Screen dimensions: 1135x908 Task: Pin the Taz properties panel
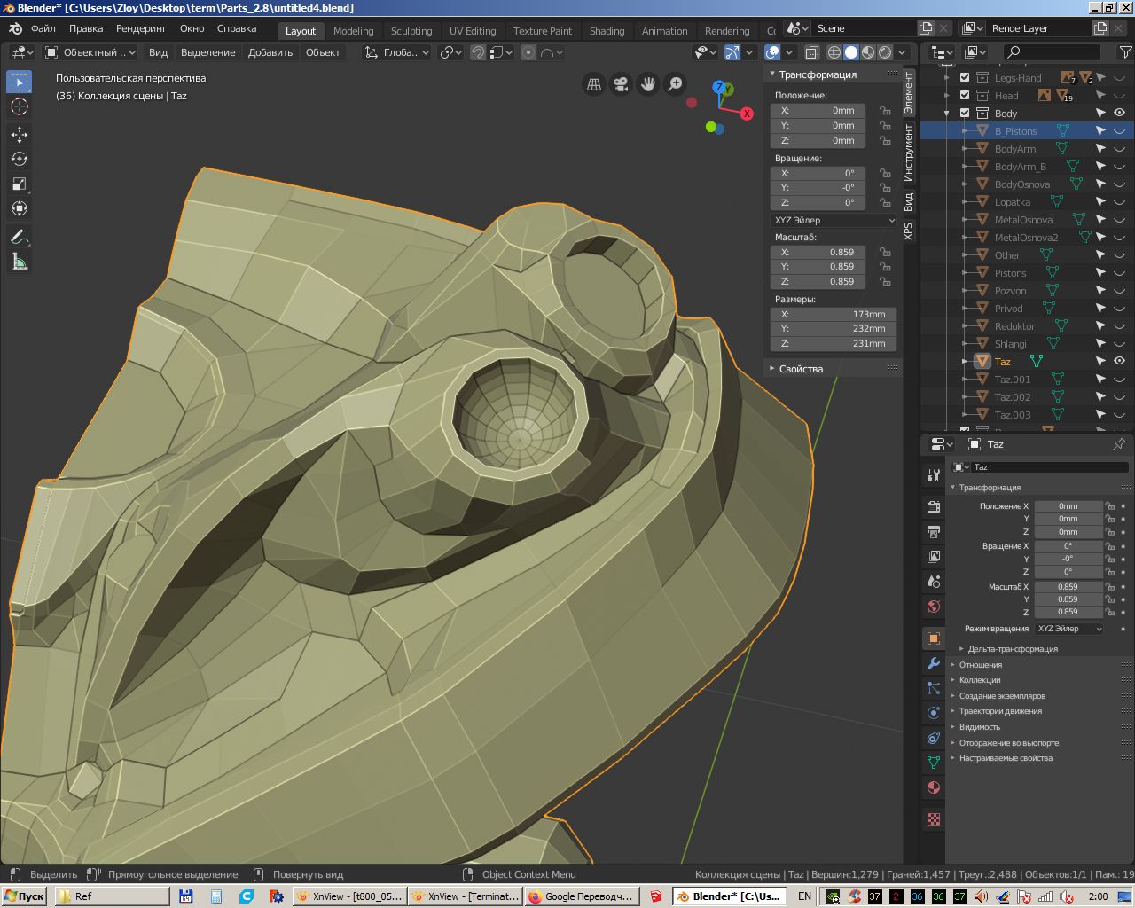pos(1119,444)
